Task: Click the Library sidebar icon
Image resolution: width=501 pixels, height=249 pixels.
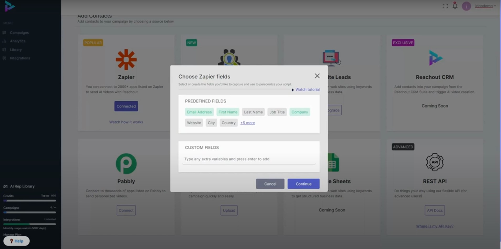Action: pyautogui.click(x=4, y=50)
